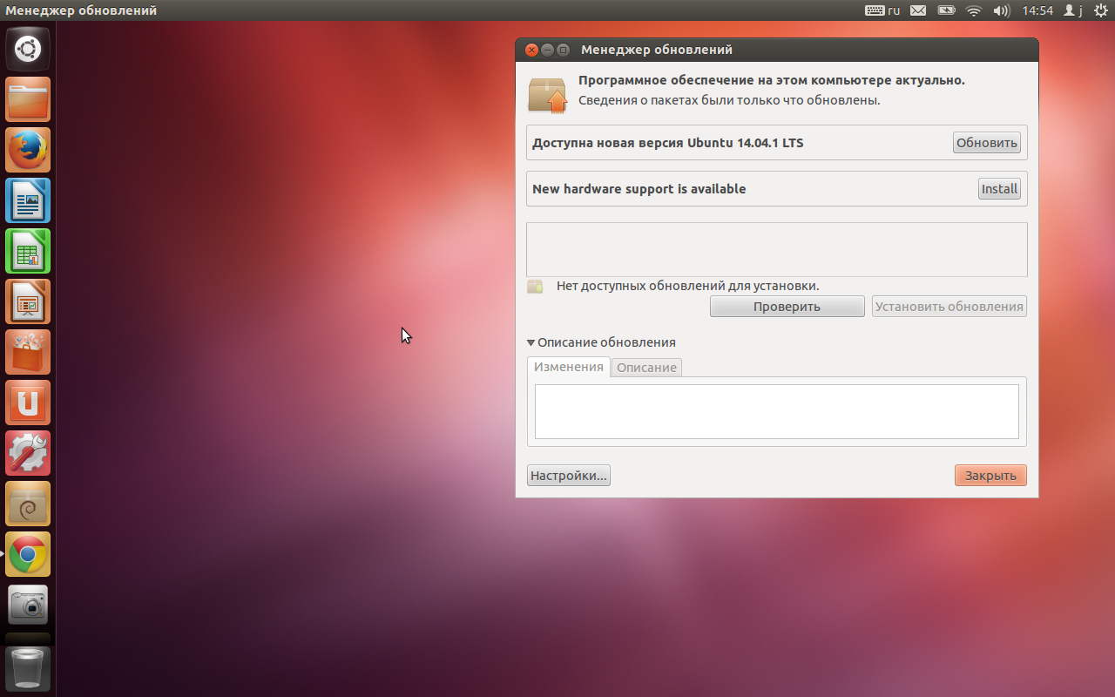Open the Trash in the launcher
This screenshot has height=697, width=1115.
click(28, 669)
